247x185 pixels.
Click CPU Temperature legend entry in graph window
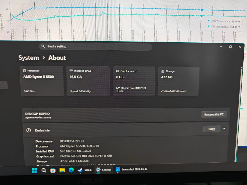coord(224,27)
